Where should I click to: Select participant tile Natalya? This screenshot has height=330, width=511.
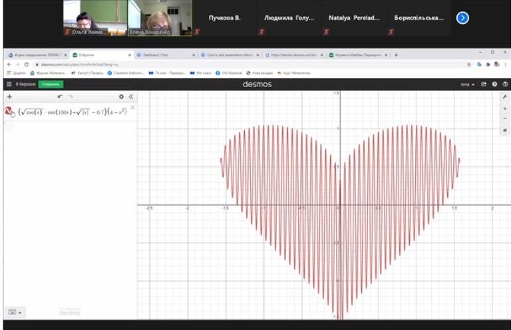click(354, 17)
